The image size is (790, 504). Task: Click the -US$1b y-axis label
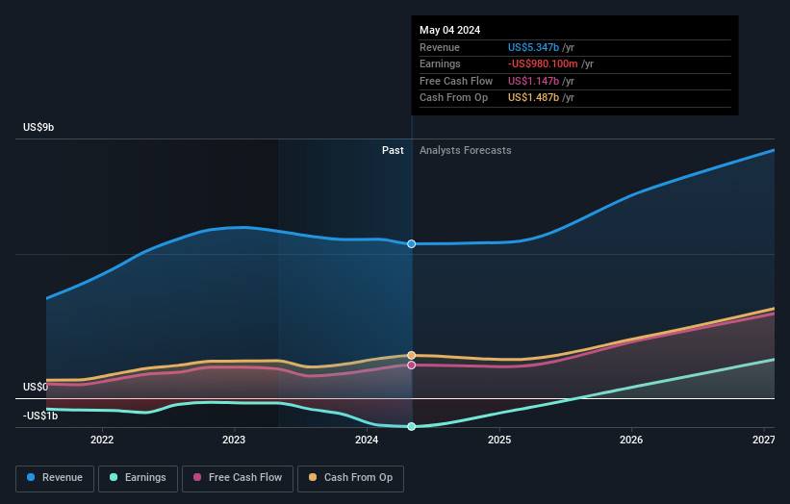tap(40, 416)
